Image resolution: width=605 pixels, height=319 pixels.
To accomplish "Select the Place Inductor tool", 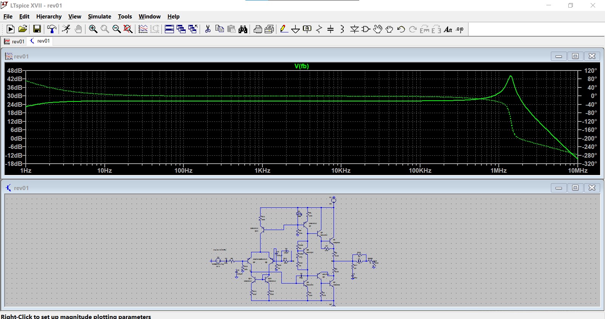I will [x=342, y=29].
